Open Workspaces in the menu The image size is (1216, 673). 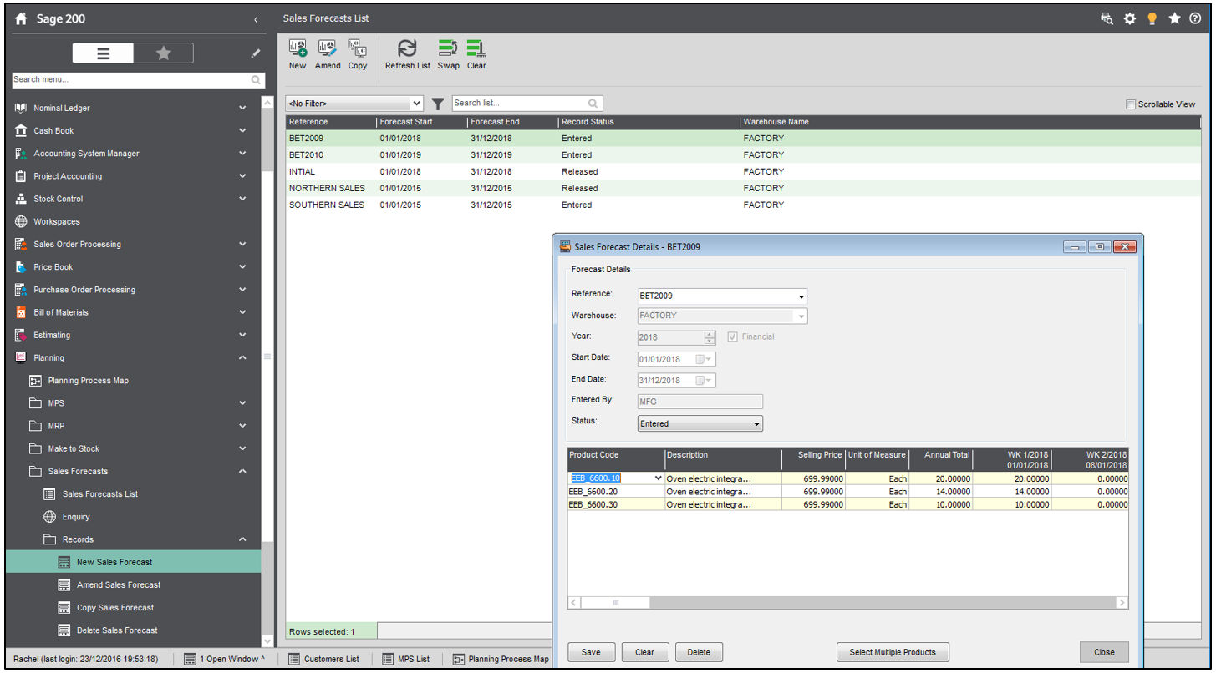click(x=57, y=221)
